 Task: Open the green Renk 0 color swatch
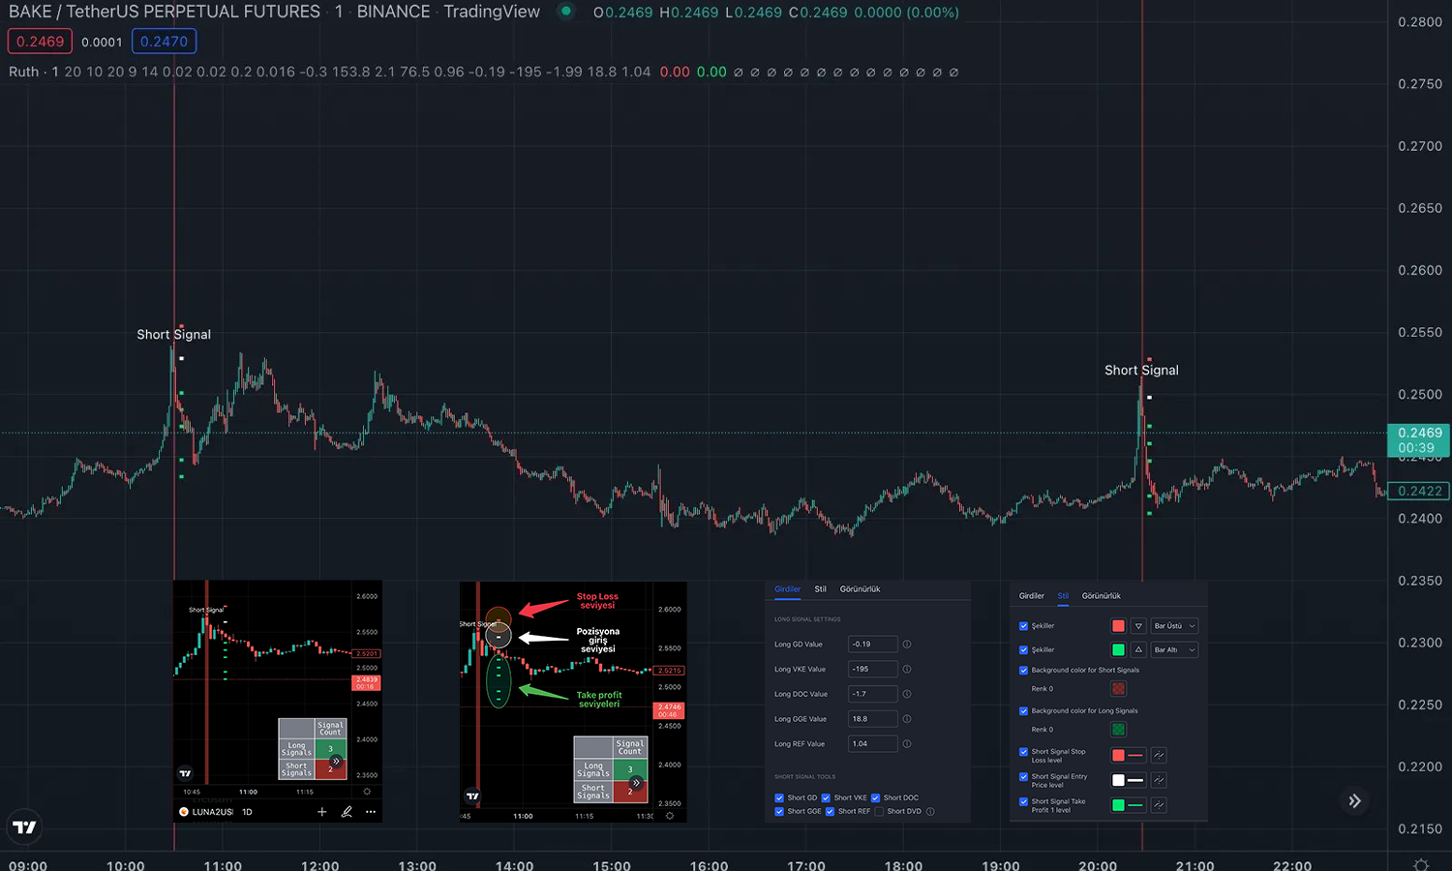pos(1118,730)
